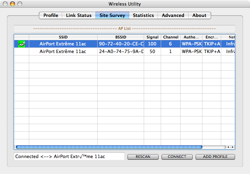Viewport: 250px width, 174px height.
Task: Click channel 1 cell
Action: [x=170, y=51]
